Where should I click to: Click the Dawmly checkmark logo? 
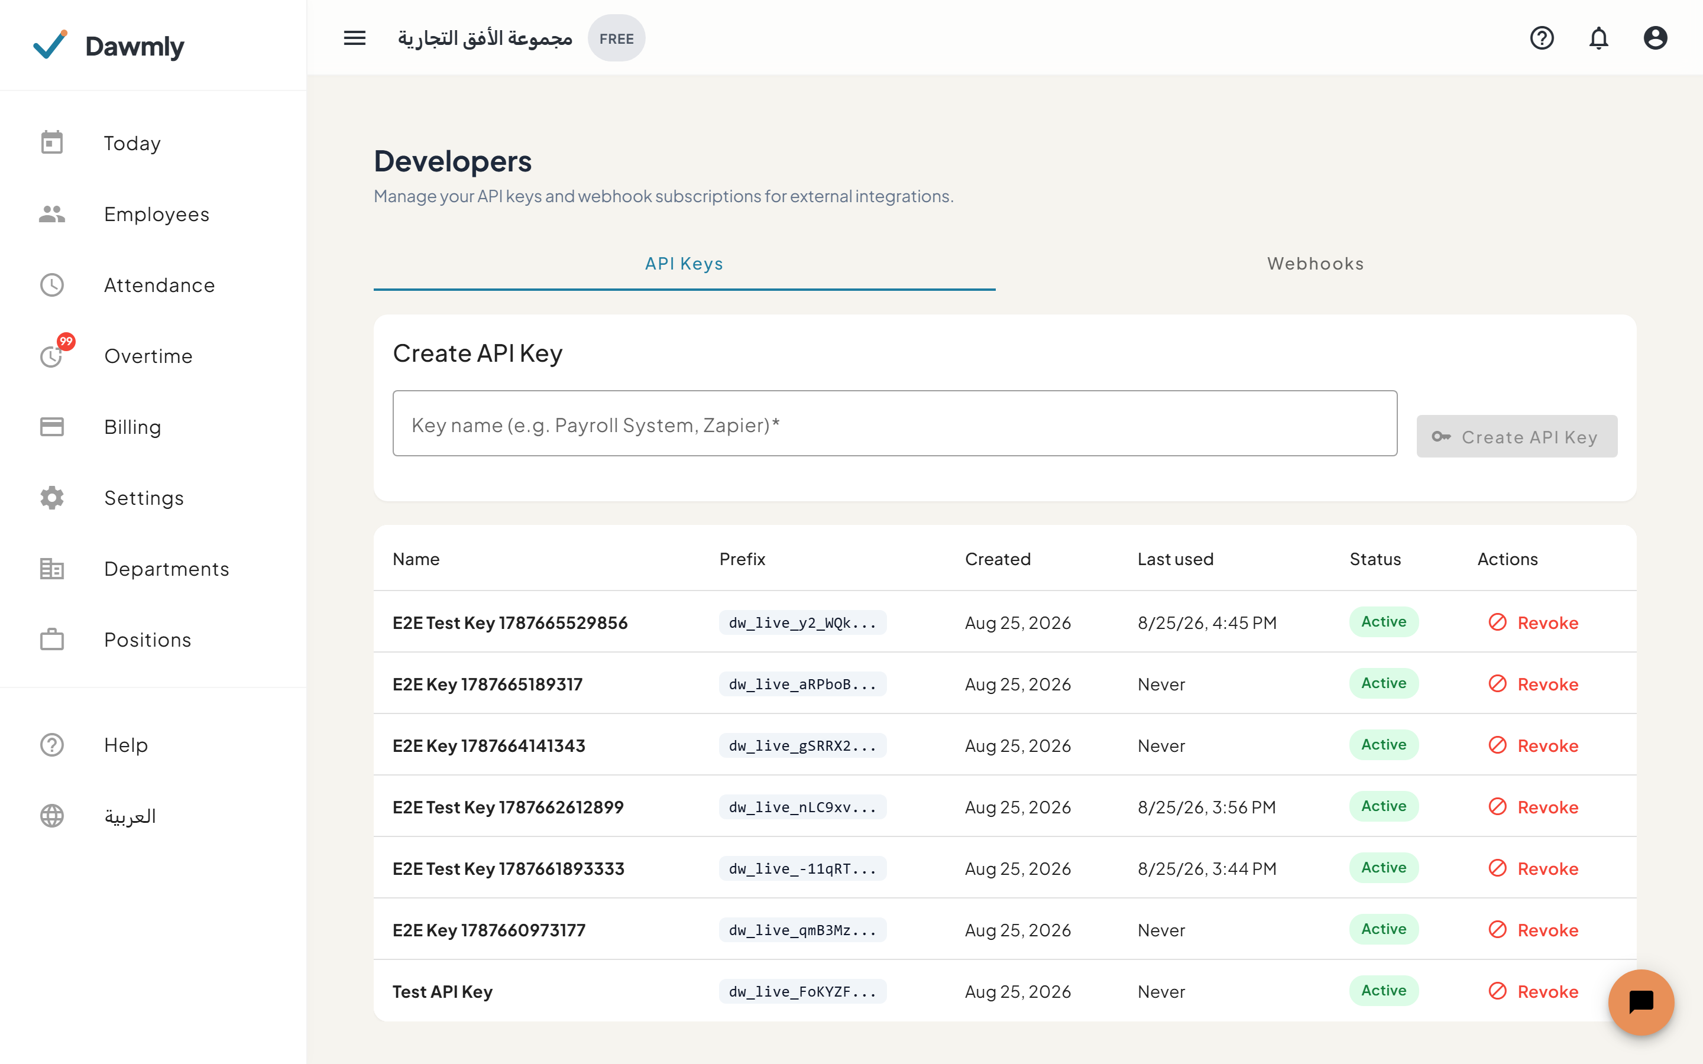[x=51, y=44]
